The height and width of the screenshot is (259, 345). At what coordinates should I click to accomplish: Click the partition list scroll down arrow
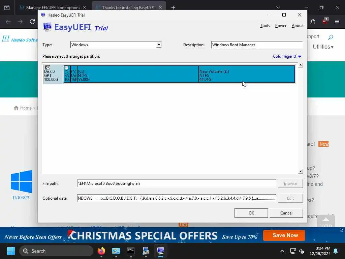coord(301,171)
